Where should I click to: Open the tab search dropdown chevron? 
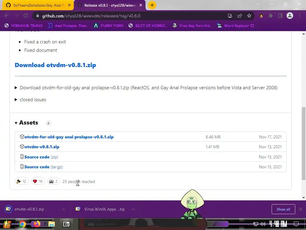(258, 4)
